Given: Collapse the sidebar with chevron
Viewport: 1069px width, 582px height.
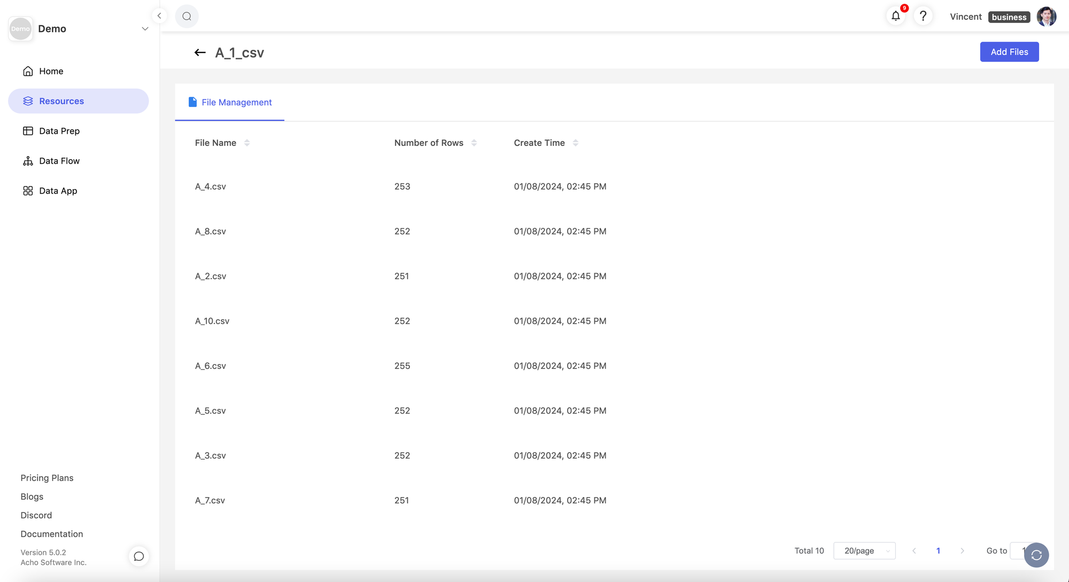Looking at the screenshot, I should tap(159, 16).
